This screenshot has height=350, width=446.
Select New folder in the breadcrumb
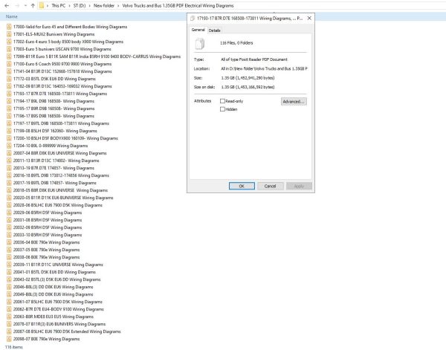pyautogui.click(x=104, y=6)
